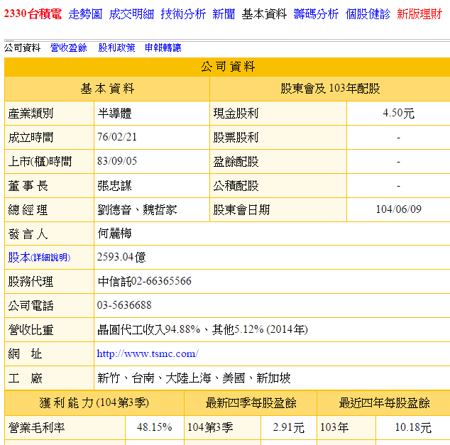Image resolution: width=450 pixels, height=445 pixels.
Task: Click the 83/09/05 listing date
Action: pos(117,161)
